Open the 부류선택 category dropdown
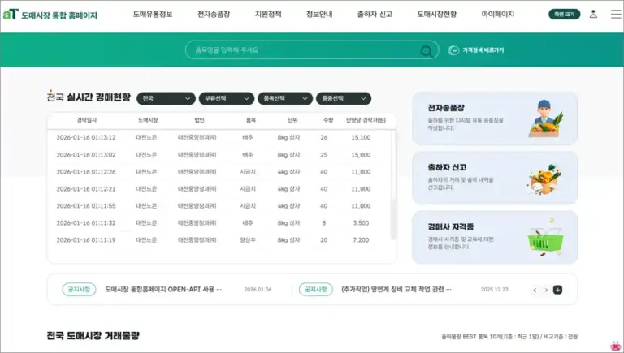Image resolution: width=624 pixels, height=353 pixels. (227, 98)
